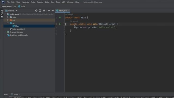Open the Navigate menu
174x98 pixels.
click(25, 2)
